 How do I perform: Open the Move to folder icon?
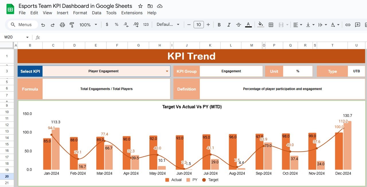point(150,6)
